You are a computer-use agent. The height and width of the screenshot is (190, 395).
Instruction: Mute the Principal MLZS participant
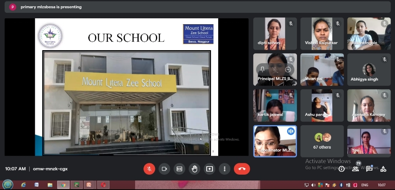click(x=275, y=70)
